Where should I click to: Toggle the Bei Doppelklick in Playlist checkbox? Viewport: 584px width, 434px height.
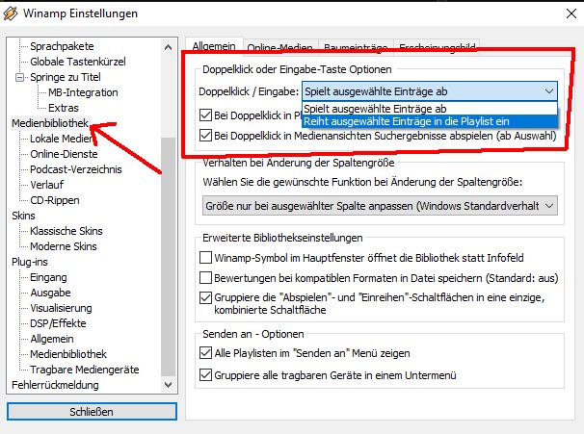tap(205, 115)
